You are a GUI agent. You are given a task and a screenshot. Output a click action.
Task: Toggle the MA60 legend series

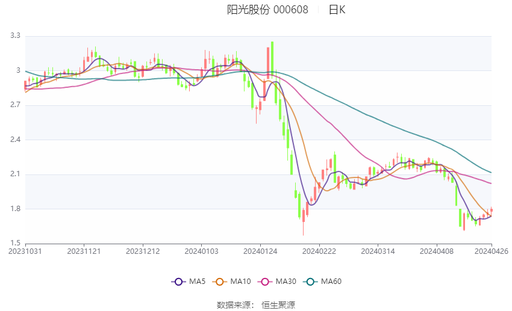tap(322, 282)
